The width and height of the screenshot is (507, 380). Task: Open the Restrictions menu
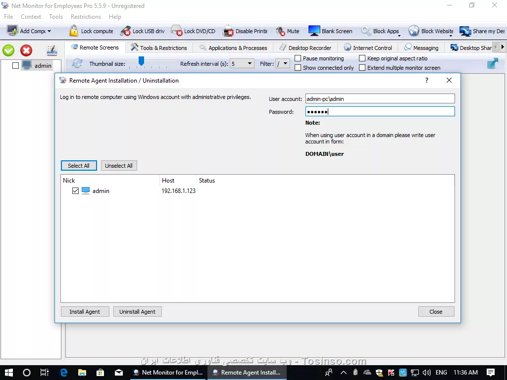point(86,16)
